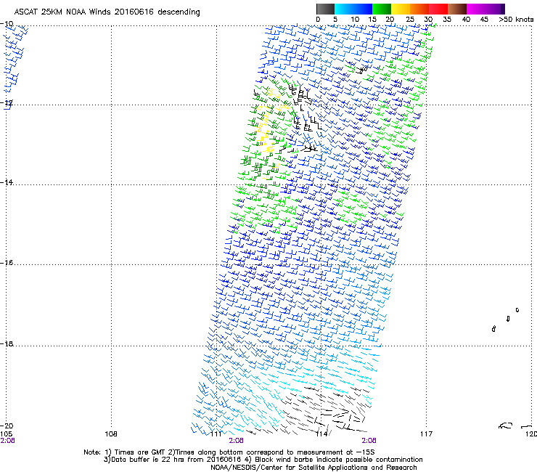The image size is (537, 472).
Task: Click the '25' label under the color bar
Action: [x=410, y=20]
